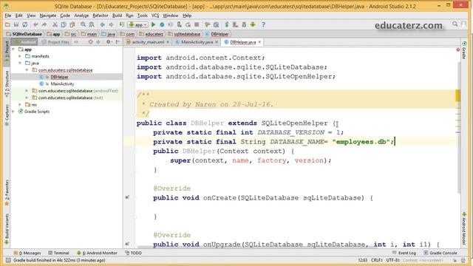Click the Replace toolbar icon

(92, 24)
